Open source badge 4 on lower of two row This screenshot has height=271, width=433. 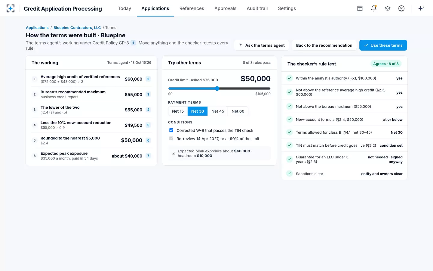(x=148, y=110)
